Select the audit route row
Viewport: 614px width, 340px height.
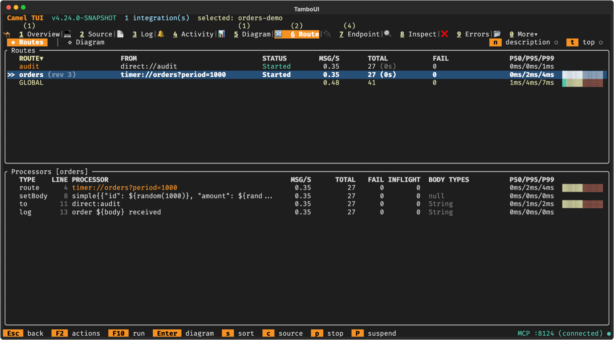[x=307, y=66]
